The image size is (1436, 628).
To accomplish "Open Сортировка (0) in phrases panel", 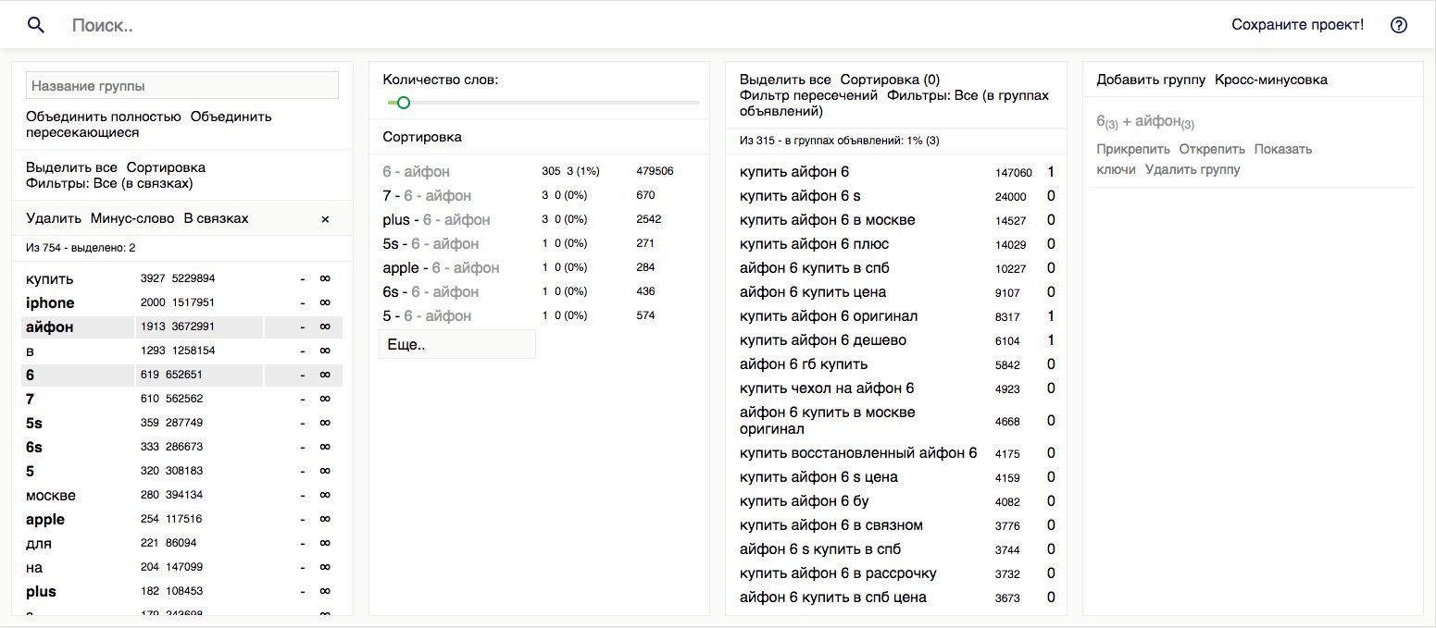I will 890,80.
